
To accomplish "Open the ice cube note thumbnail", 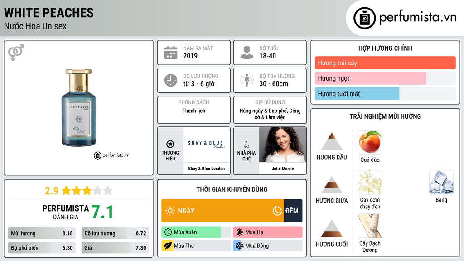I will coord(441,182).
